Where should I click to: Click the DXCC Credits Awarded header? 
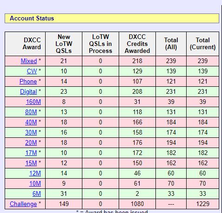137,44
